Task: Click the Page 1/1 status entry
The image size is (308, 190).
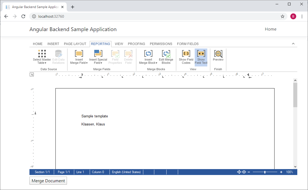Action: pyautogui.click(x=64, y=172)
